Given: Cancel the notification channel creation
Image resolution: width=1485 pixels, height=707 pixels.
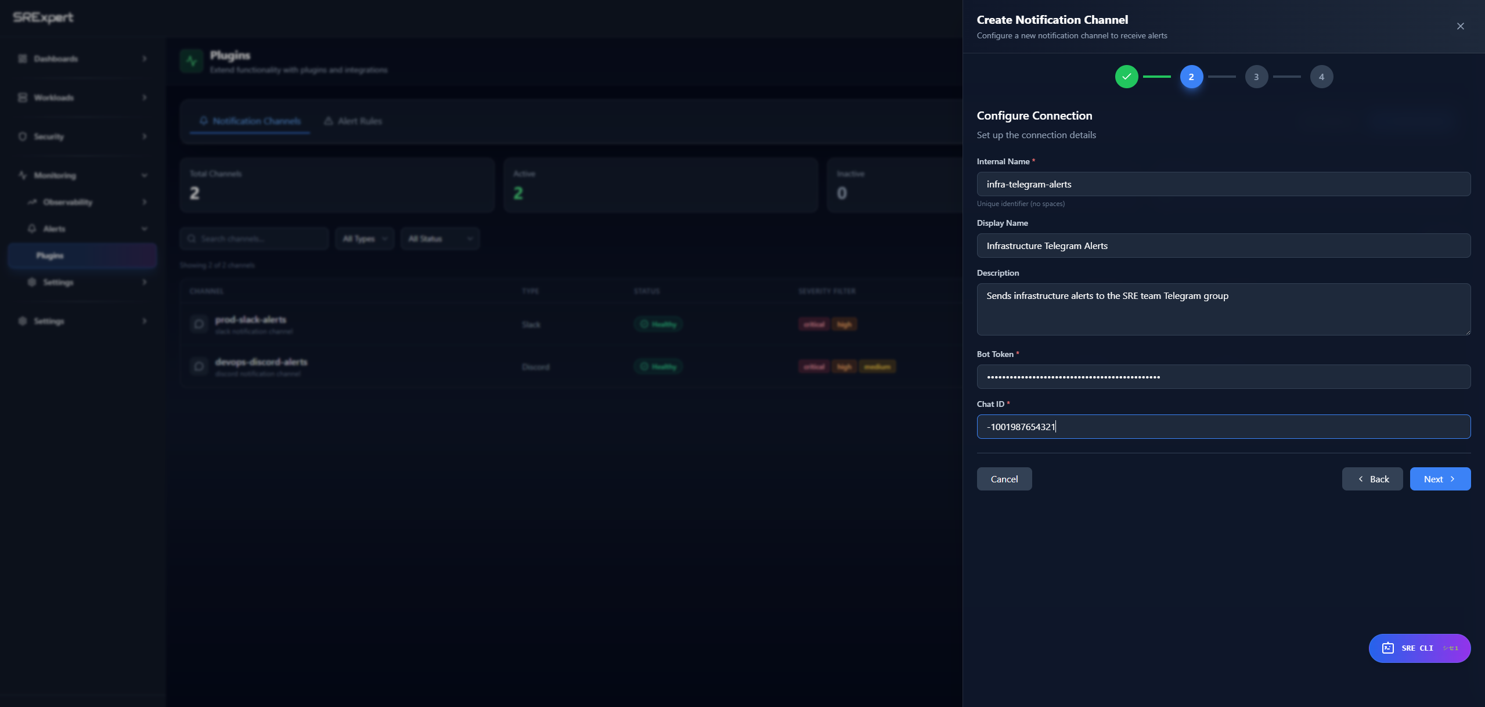Looking at the screenshot, I should [x=1004, y=479].
